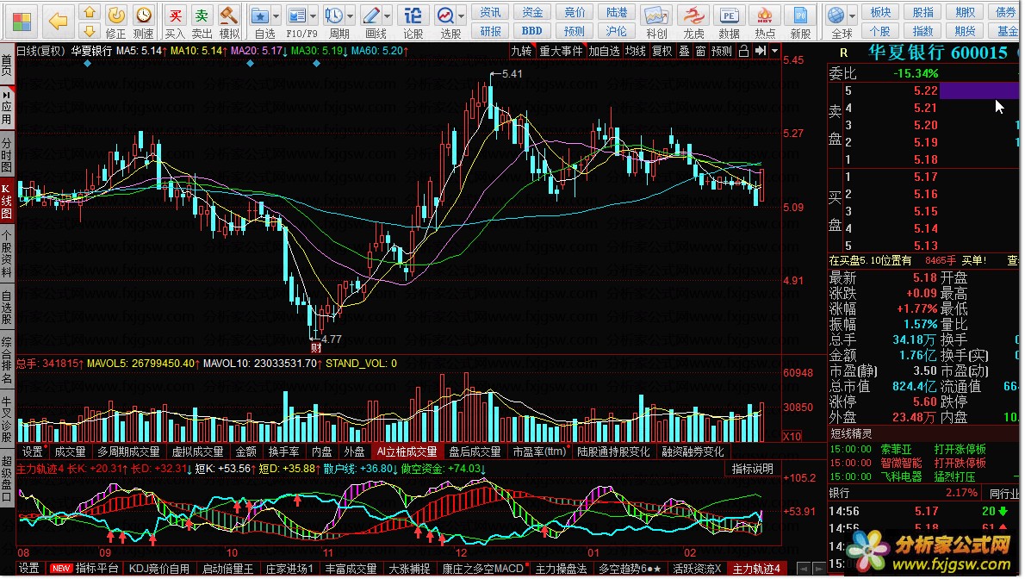The width and height of the screenshot is (1025, 579).
Task: Click the yellow down arrow icon
Action: (89, 31)
